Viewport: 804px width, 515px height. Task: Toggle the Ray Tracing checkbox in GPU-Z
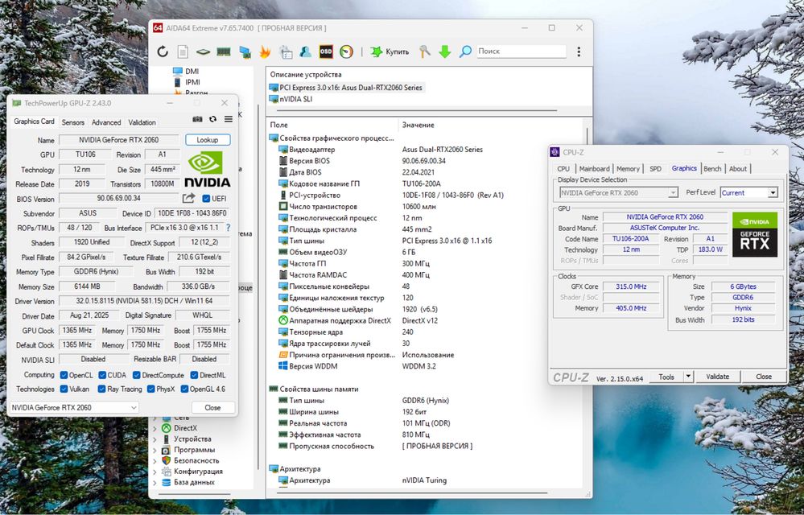(x=101, y=389)
